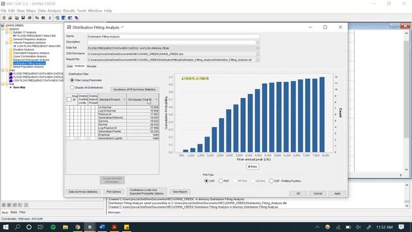Switch to the Results tab in dialog
Screen dimensions: 412x232
click(91, 66)
